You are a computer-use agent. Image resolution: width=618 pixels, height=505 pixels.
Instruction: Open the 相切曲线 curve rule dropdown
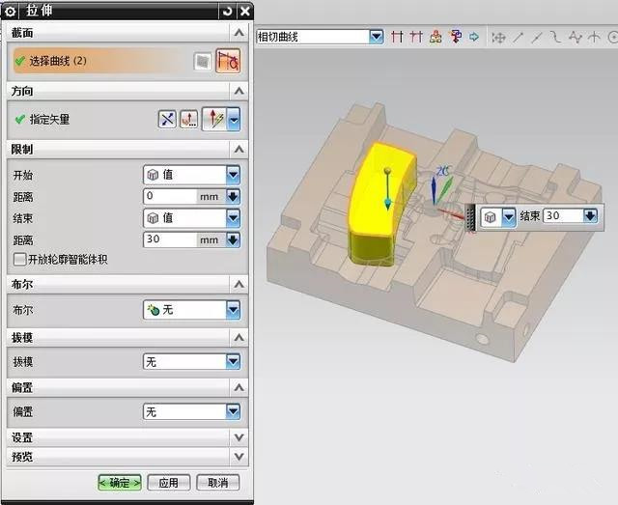tap(376, 37)
